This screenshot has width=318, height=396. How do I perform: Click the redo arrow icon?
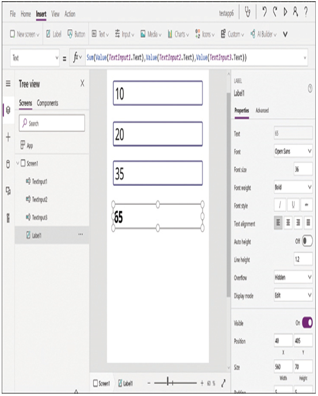(x=275, y=12)
